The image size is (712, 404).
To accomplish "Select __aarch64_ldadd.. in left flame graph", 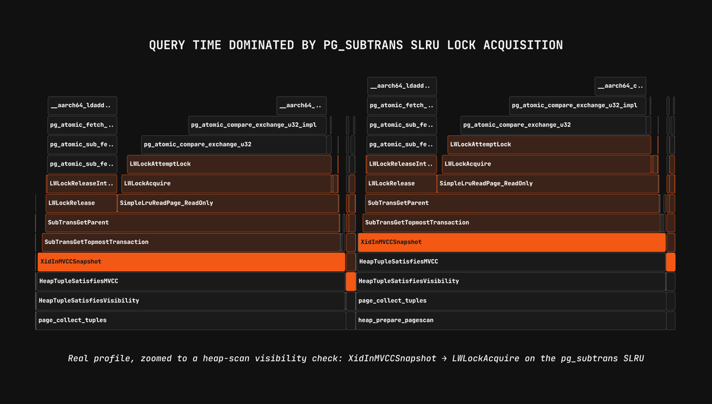I will (82, 106).
